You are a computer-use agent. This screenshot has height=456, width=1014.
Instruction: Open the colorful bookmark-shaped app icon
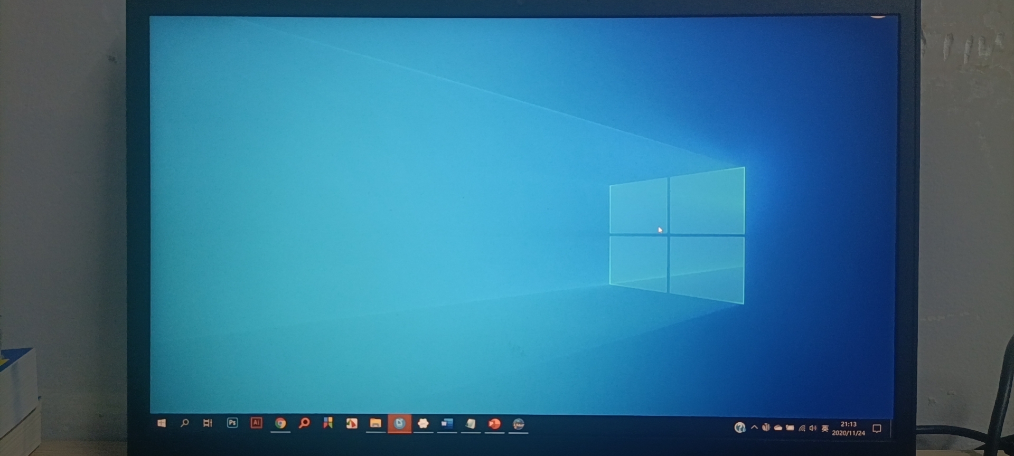tap(328, 423)
